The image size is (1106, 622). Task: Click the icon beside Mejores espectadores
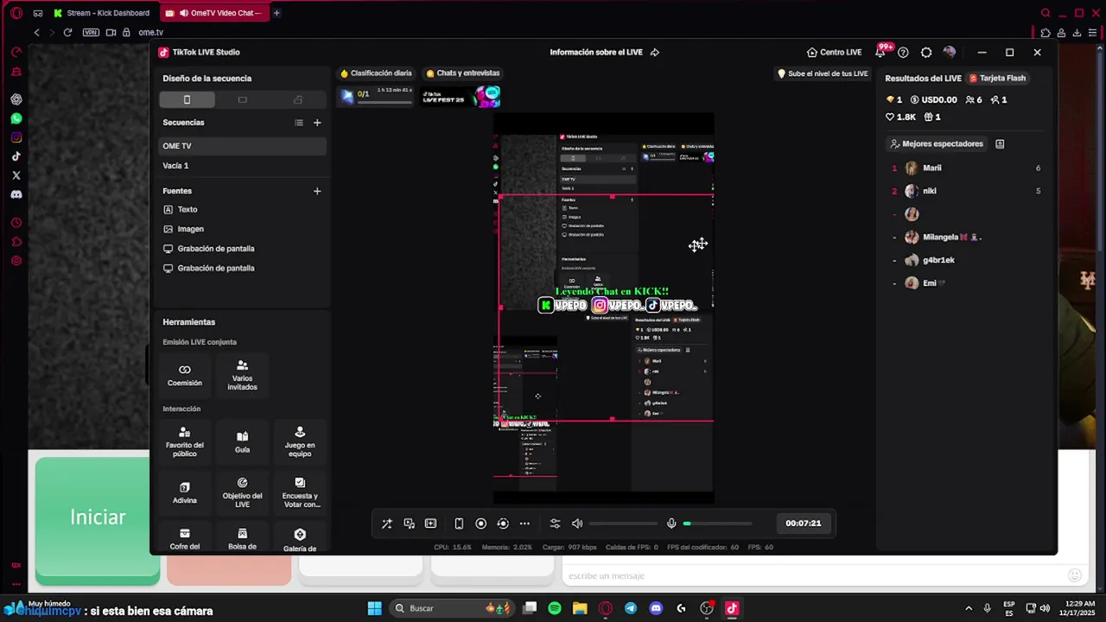tap(1000, 144)
